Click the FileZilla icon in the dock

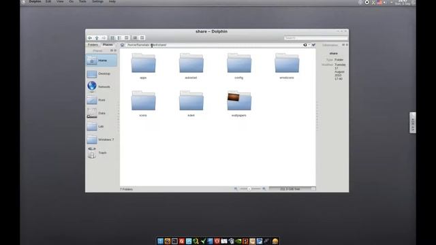(x=182, y=241)
